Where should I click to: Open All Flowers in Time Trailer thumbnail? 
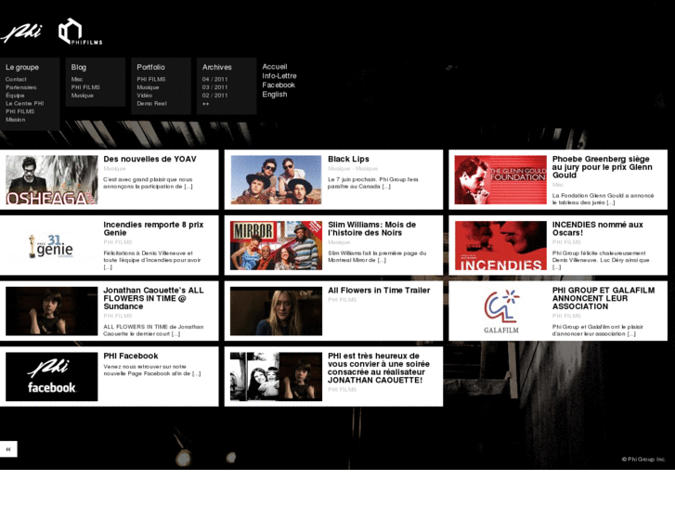point(276,311)
